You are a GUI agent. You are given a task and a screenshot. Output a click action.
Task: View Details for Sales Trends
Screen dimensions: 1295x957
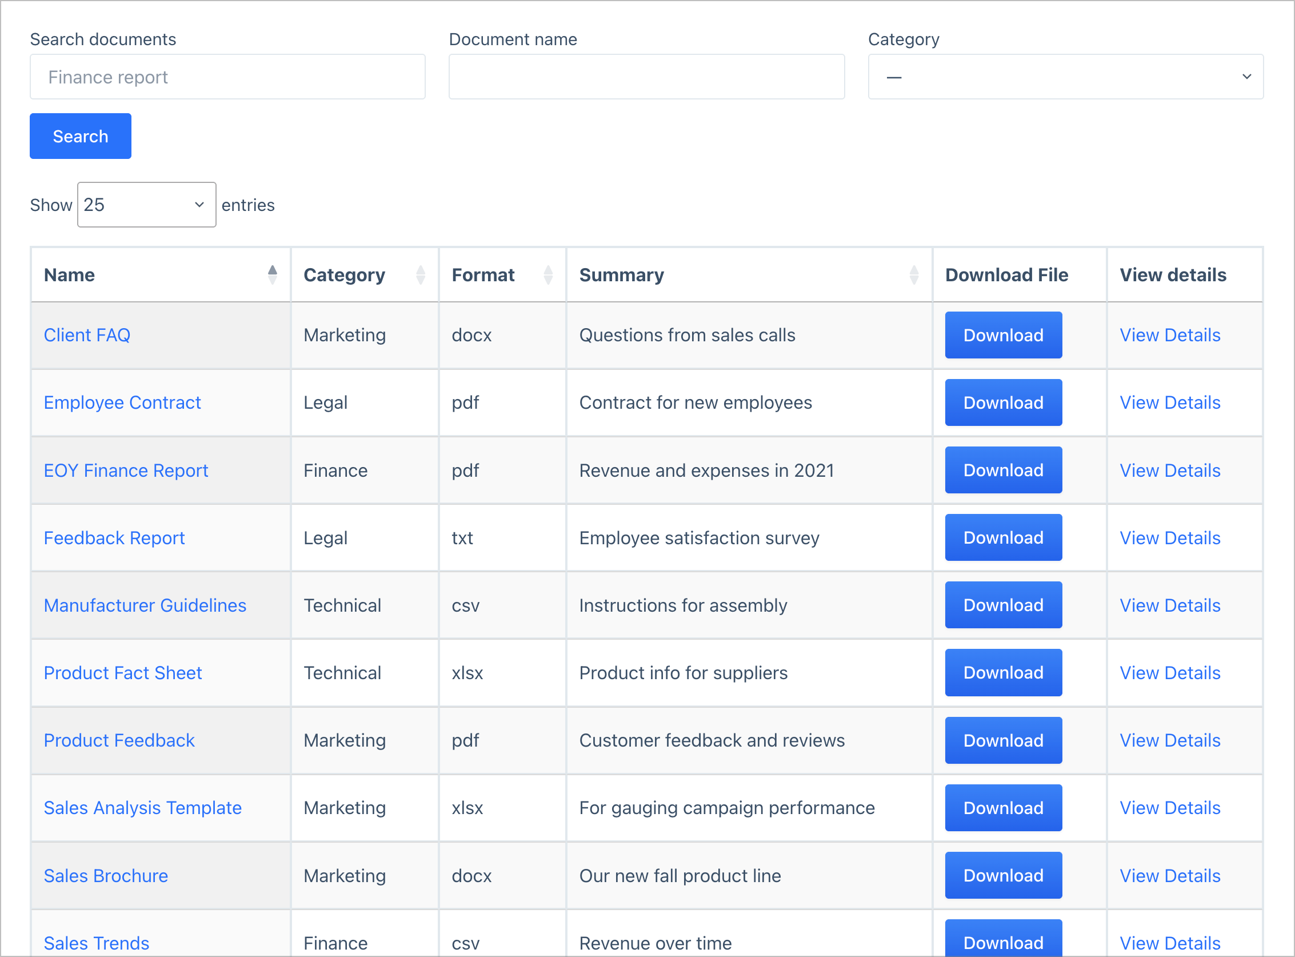(x=1169, y=943)
